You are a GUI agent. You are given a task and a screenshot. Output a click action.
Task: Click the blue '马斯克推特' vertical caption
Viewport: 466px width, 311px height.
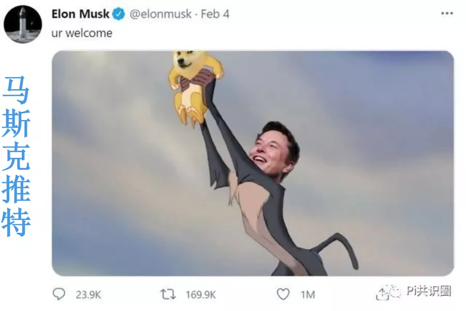click(16, 157)
